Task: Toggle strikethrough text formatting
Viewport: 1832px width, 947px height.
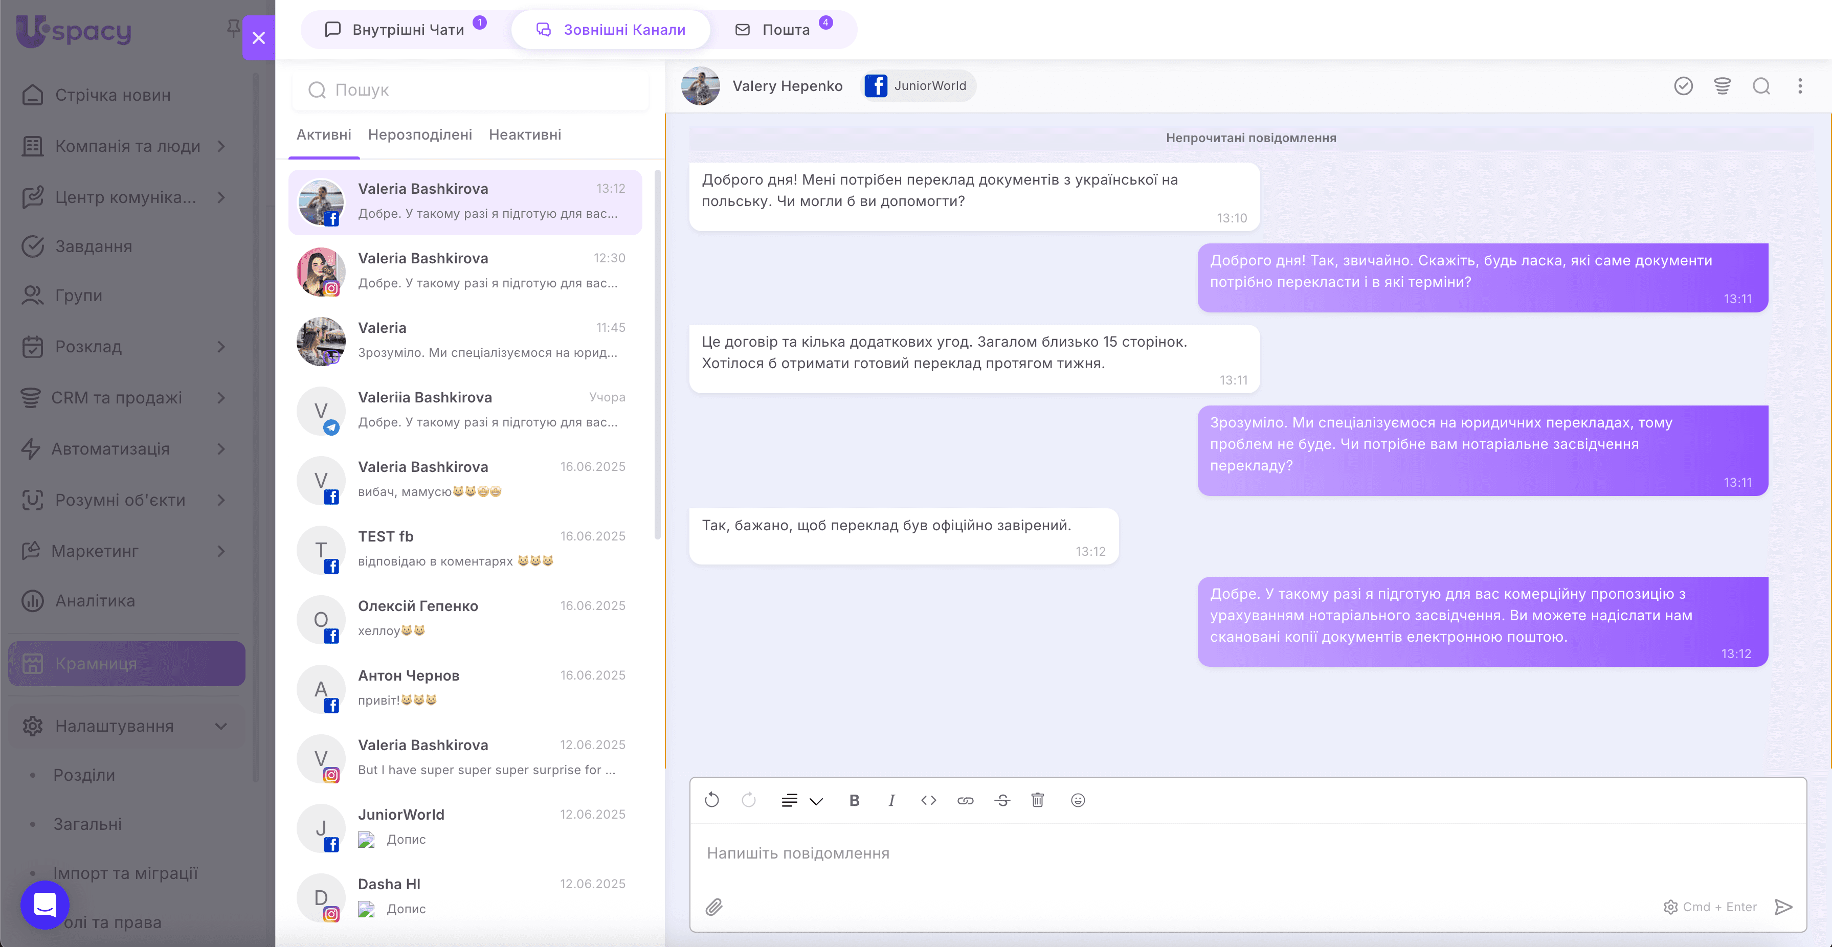Action: [1002, 801]
